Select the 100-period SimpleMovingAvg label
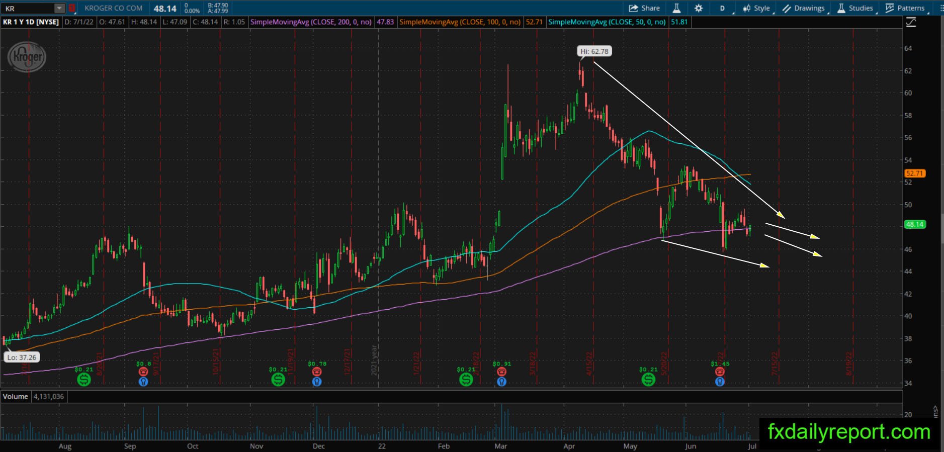This screenshot has height=452, width=944. coord(460,22)
